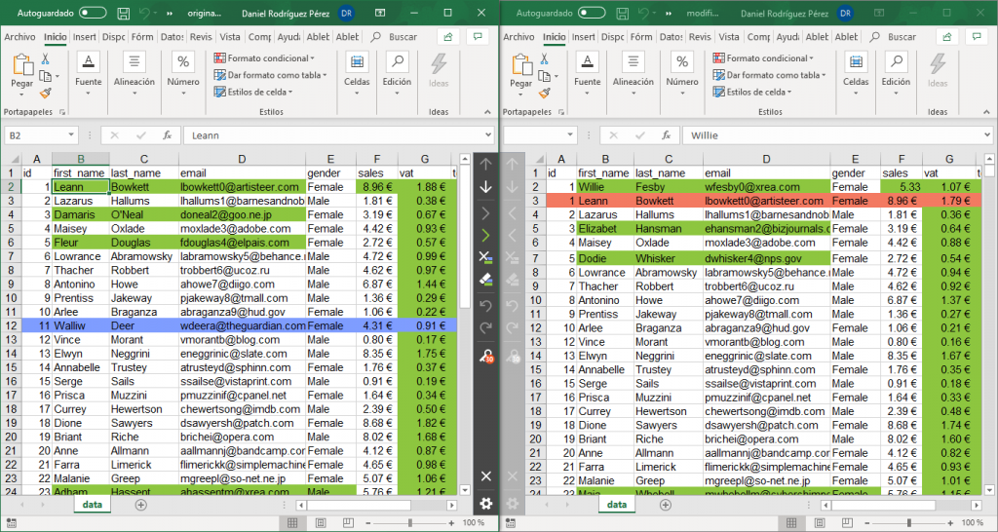Select Format Painter brush in original window
Viewport: 998px width, 532px height.
click(x=45, y=94)
